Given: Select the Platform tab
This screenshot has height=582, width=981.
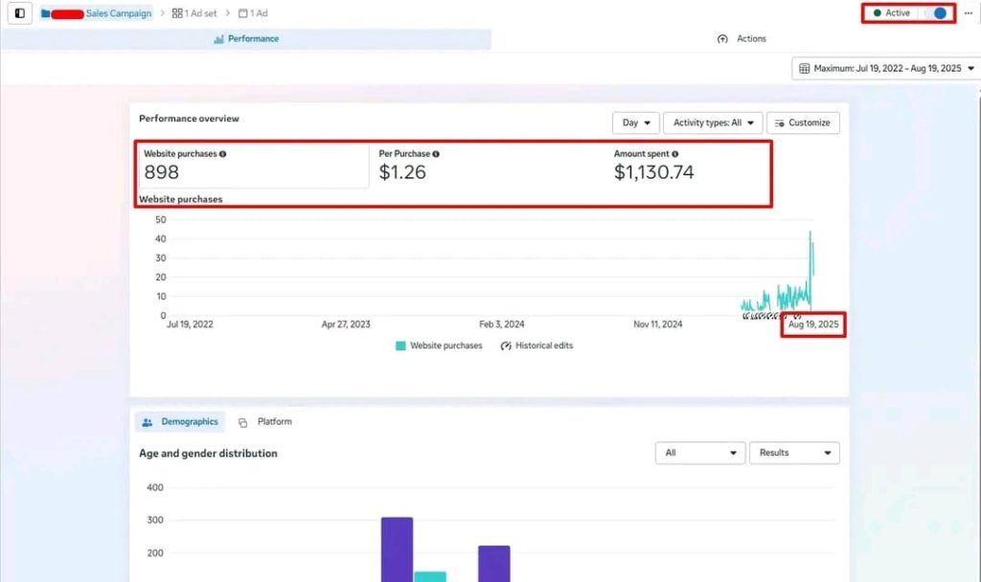Looking at the screenshot, I should coord(265,422).
